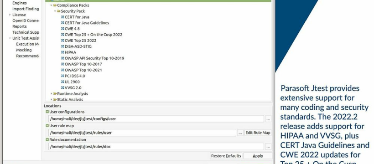The image size is (374, 164).
Task: Select CERT for Java configuration
Action: tap(77, 17)
